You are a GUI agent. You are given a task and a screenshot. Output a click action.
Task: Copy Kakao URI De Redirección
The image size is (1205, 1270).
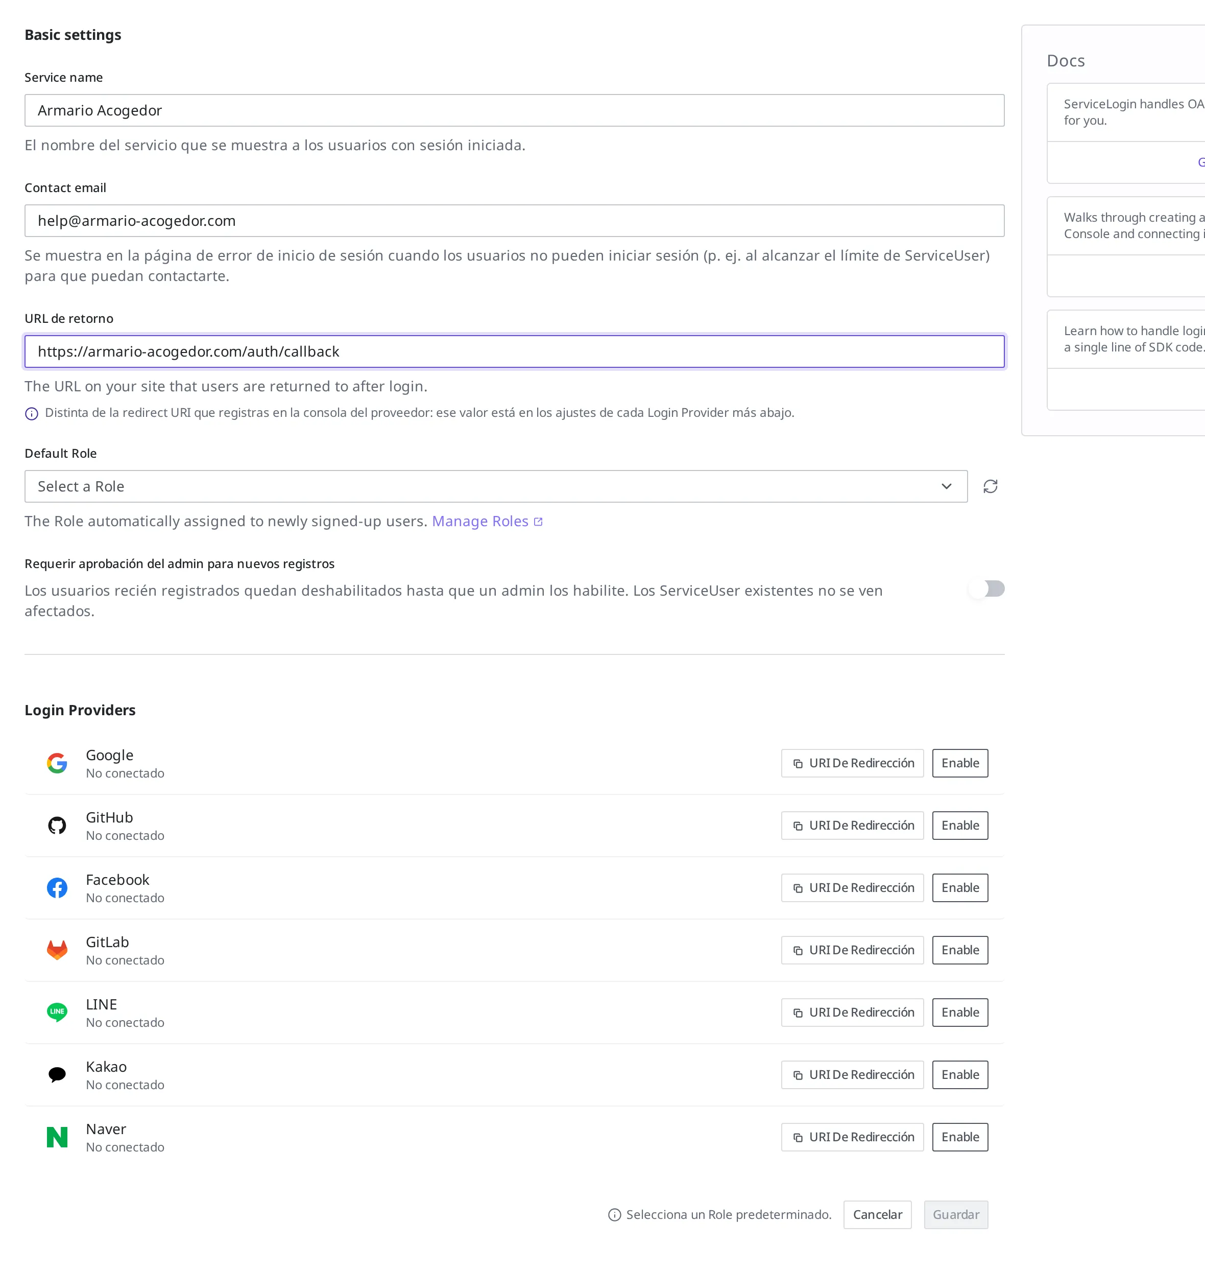[852, 1075]
